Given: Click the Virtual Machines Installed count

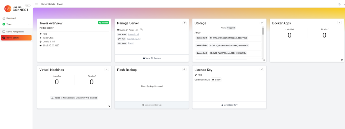Looking at the screenshot, I should coord(57,82).
